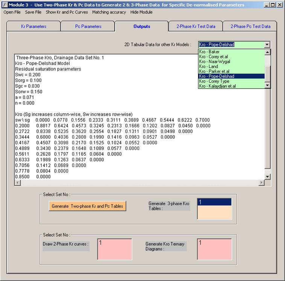Viewport: 285px width, 281px height.
Task: Click Show Kr and Pc Curves menu
Action: click(67, 12)
